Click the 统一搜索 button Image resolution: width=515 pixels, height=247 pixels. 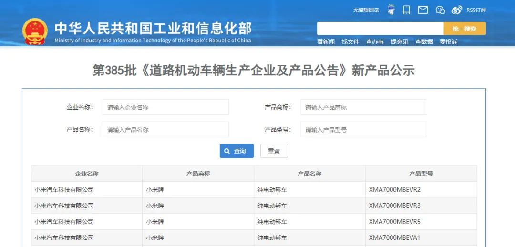[465, 29]
